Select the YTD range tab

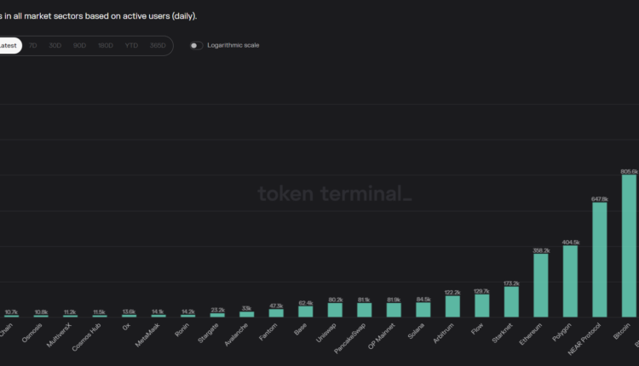click(131, 45)
